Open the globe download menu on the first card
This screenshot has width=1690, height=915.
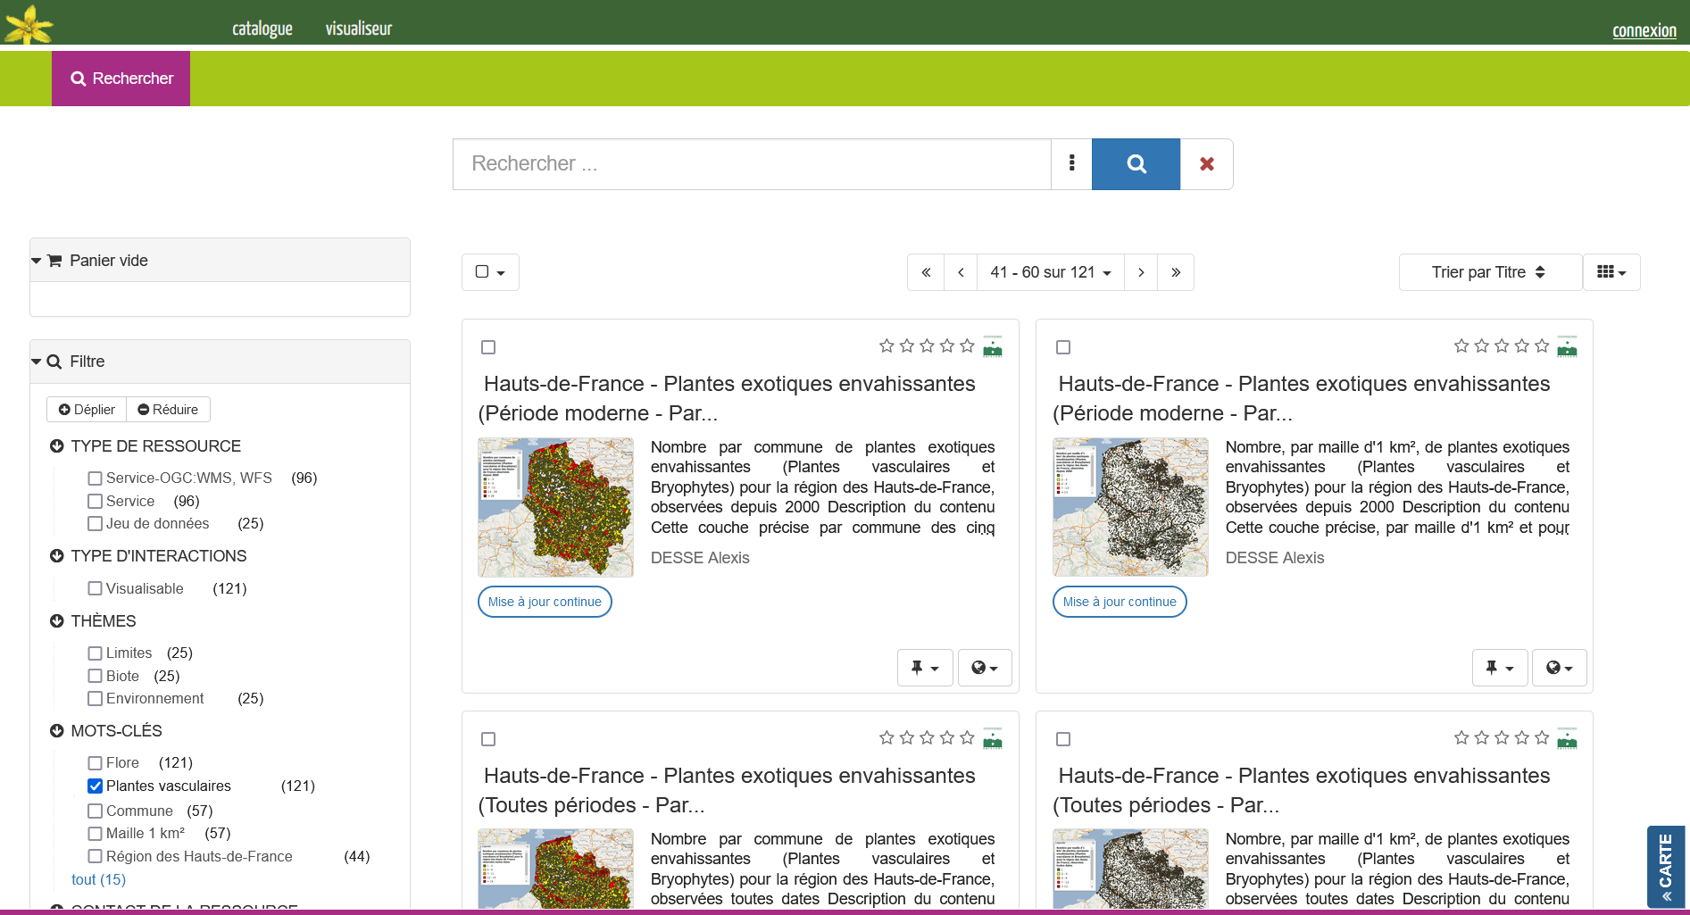(985, 667)
